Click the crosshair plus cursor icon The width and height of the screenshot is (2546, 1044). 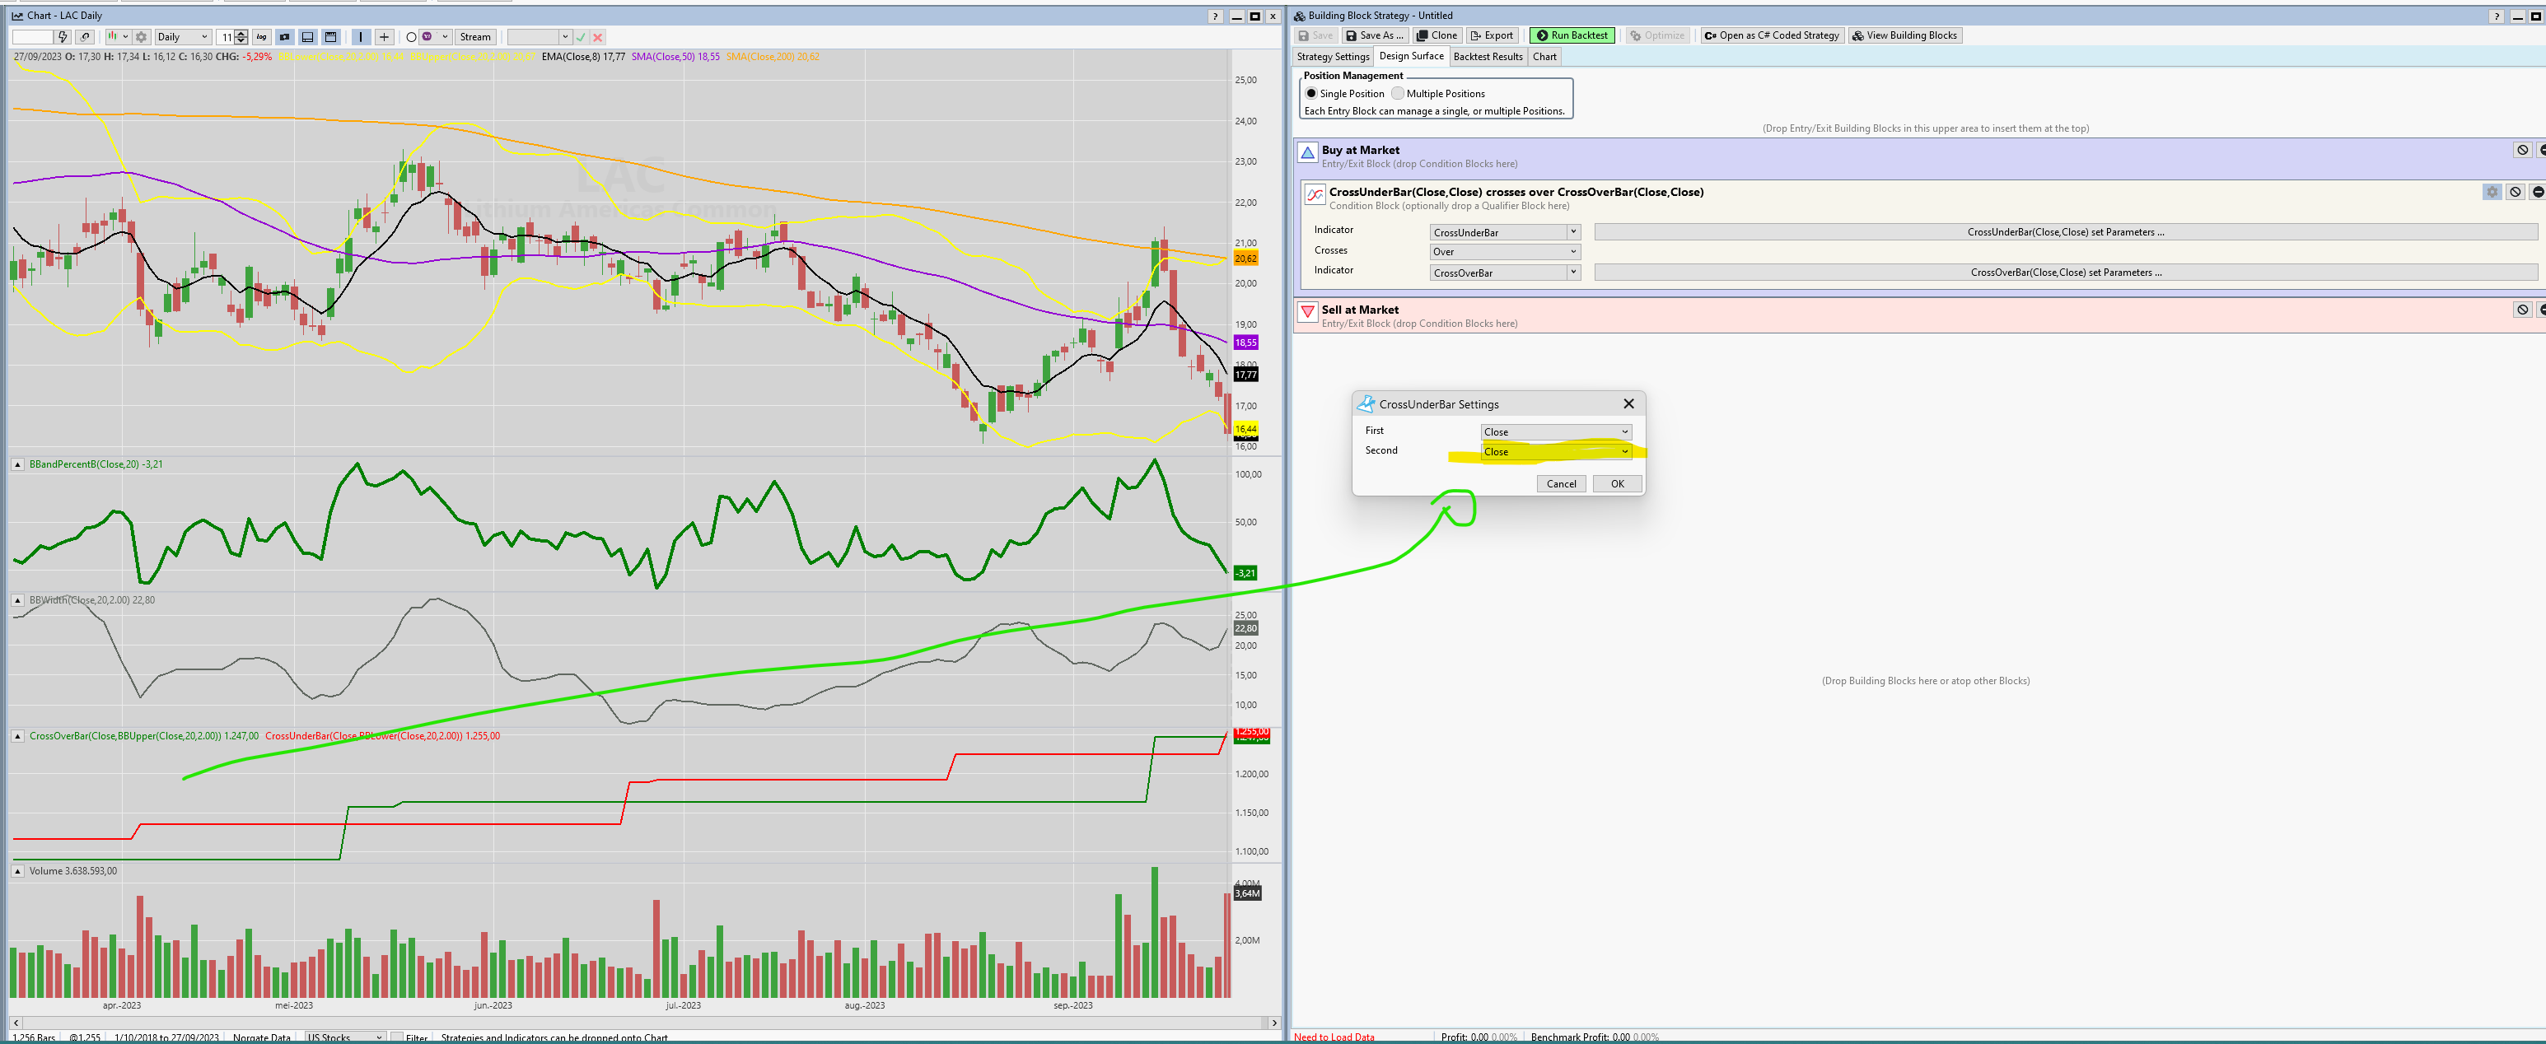(385, 36)
